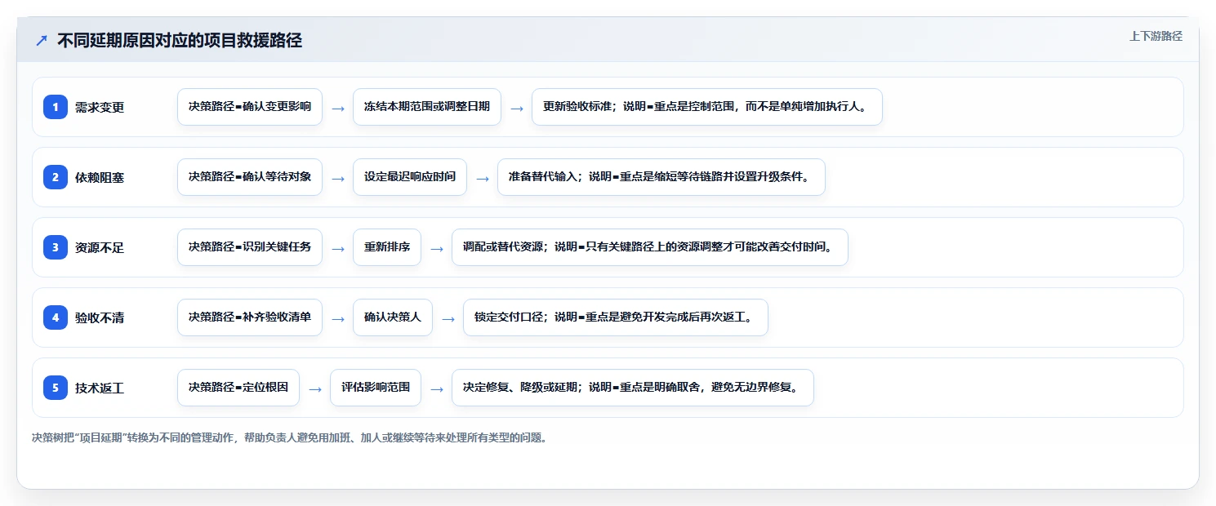
Task: Click the 决策路径=补齐验收清单 step box
Action: (x=250, y=317)
